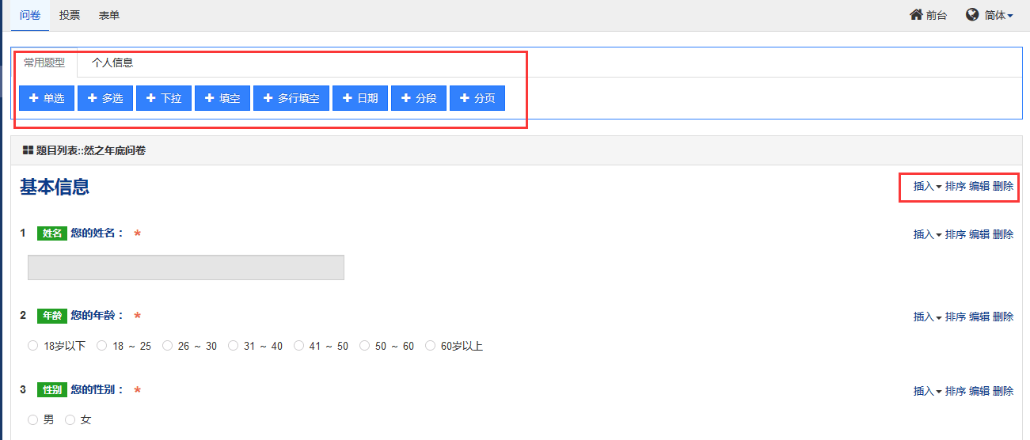
Task: Switch to the 表单 tab
Action: (x=109, y=15)
